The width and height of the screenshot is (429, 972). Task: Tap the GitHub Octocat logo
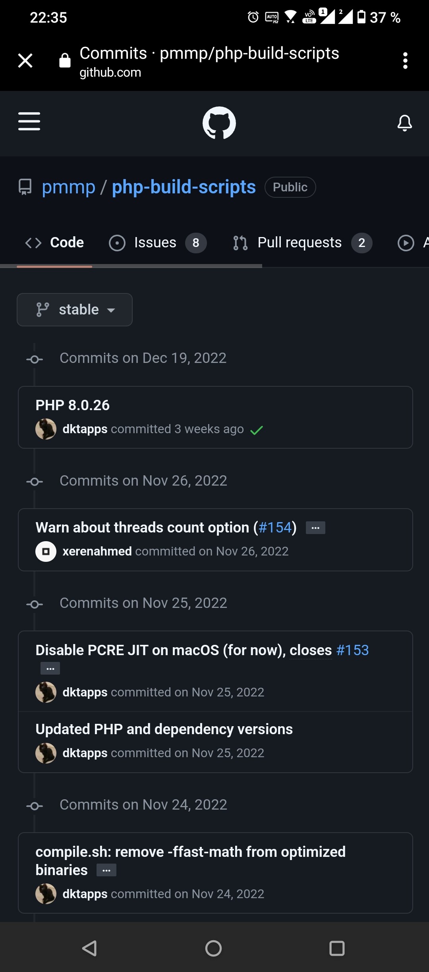pos(219,123)
